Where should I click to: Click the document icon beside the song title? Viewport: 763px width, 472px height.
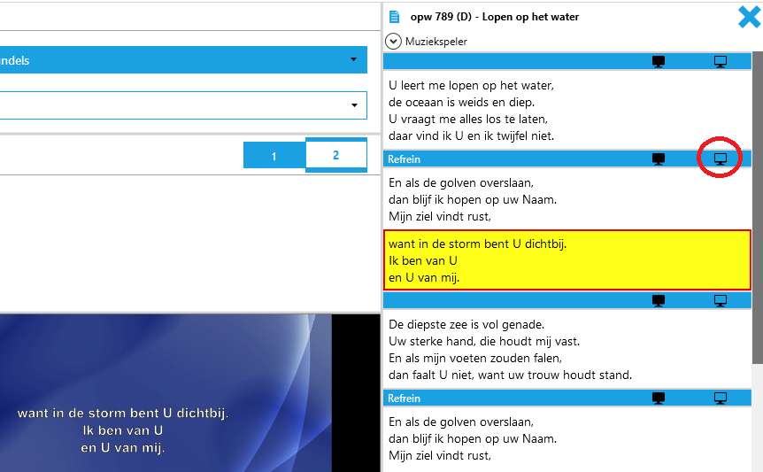point(395,17)
